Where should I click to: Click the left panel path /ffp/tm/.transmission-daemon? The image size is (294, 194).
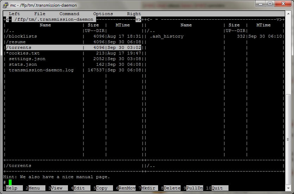pos(54,19)
